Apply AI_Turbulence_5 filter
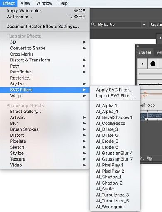 click(115, 201)
